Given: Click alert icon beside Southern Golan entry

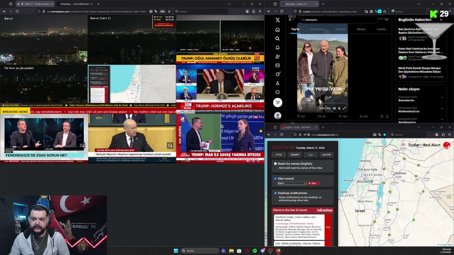Looking at the screenshot, I should point(328,227).
